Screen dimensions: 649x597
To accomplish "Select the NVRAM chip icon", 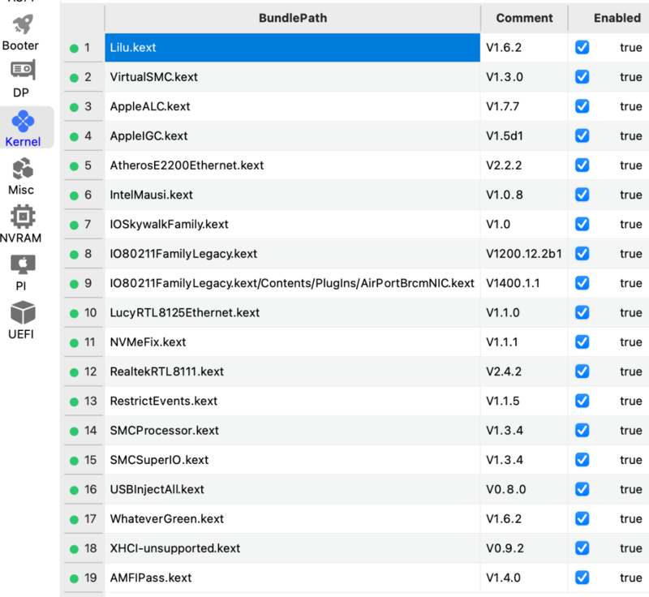I will [x=22, y=217].
